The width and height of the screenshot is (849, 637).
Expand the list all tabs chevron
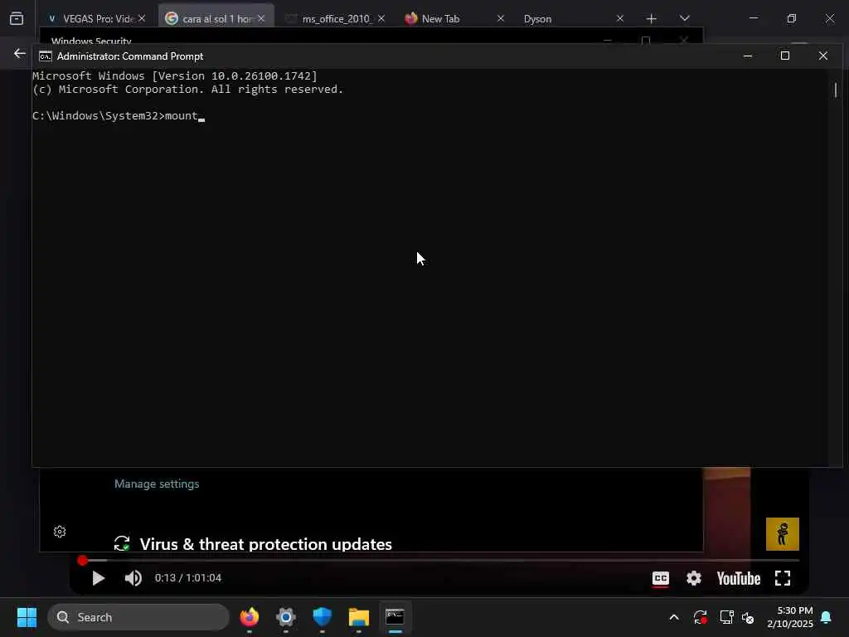coord(685,18)
